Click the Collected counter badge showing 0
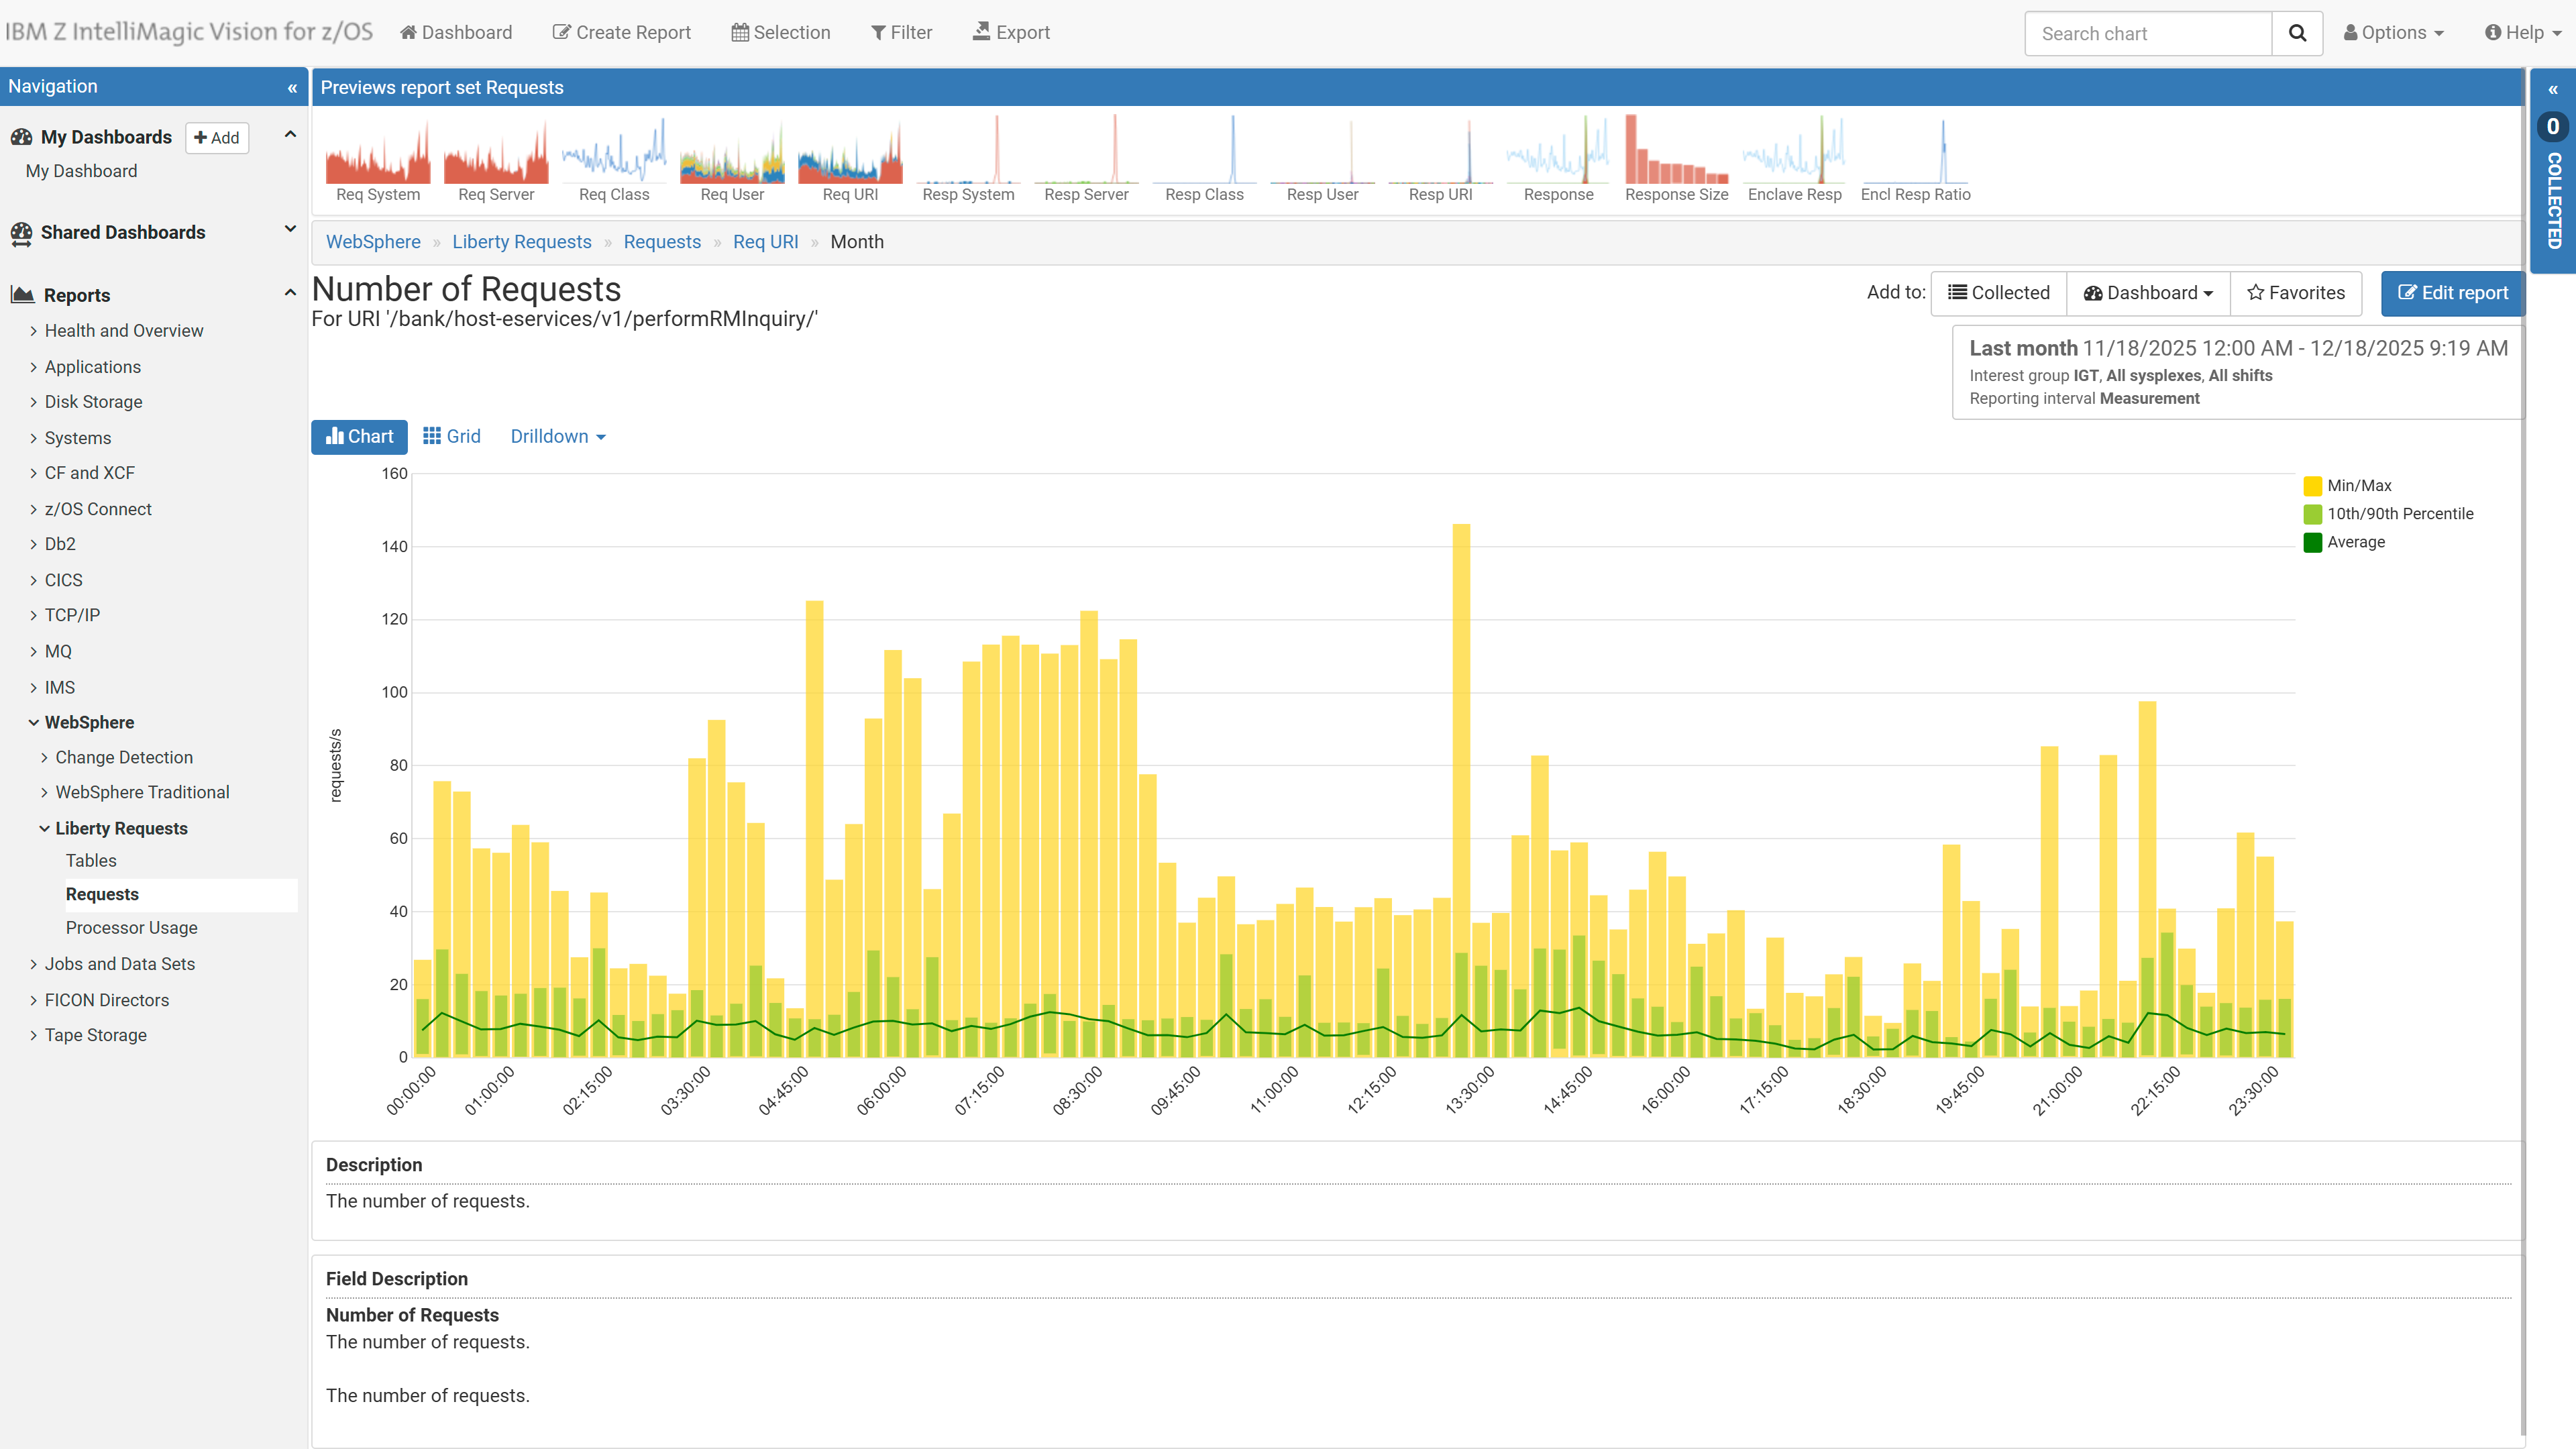The height and width of the screenshot is (1449, 2576). click(x=2553, y=126)
